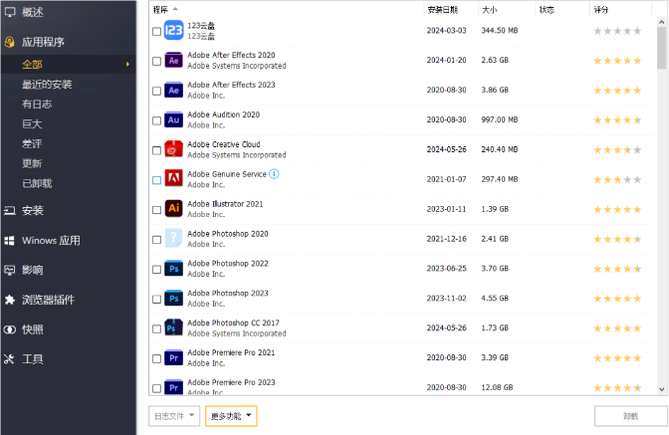This screenshot has height=435, width=669.
Task: Click the 影响 sidebar icon
Action: 10,270
